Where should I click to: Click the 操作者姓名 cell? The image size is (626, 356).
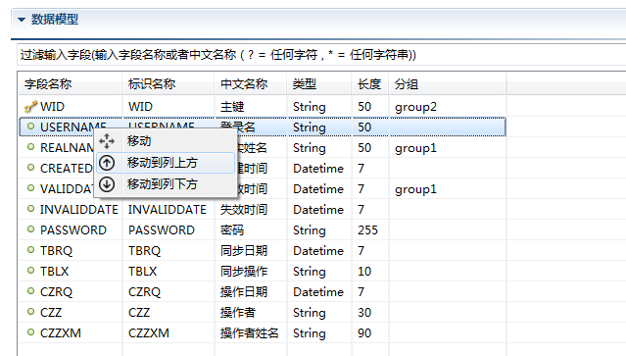251,332
